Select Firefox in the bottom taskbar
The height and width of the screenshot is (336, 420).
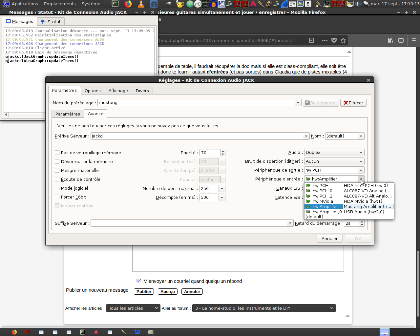click(x=14, y=332)
